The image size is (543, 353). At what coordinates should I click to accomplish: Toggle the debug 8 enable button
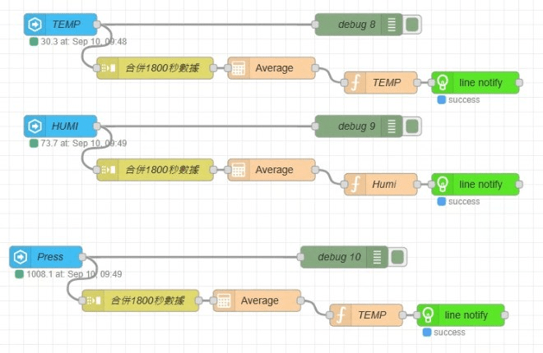(x=412, y=25)
